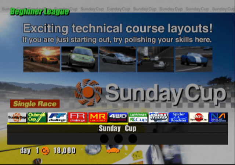Click the '18,000' credits value
The height and width of the screenshot is (165, 235).
click(x=65, y=151)
